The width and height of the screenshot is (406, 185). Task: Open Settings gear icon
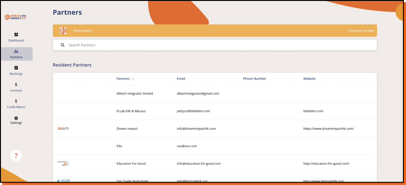pyautogui.click(x=16, y=118)
